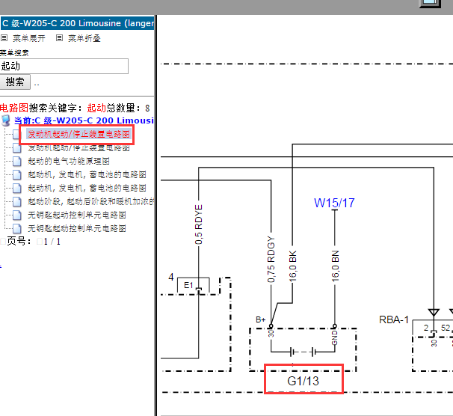Image resolution: width=453 pixels, height=416 pixels.
Task: Open 起动阶段, 起动后阶段和暖机加浓 entry
Action: 90,201
